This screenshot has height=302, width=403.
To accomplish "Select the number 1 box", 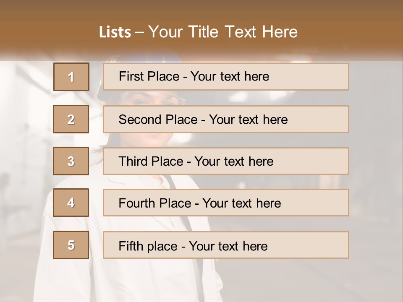I will [x=71, y=77].
